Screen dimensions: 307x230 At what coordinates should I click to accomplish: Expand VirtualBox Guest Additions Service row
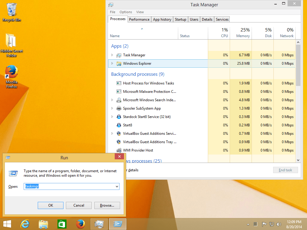coord(112,134)
